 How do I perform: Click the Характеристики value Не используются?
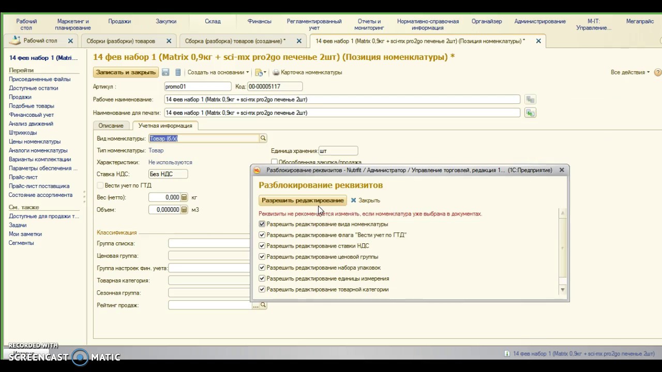coord(170,162)
